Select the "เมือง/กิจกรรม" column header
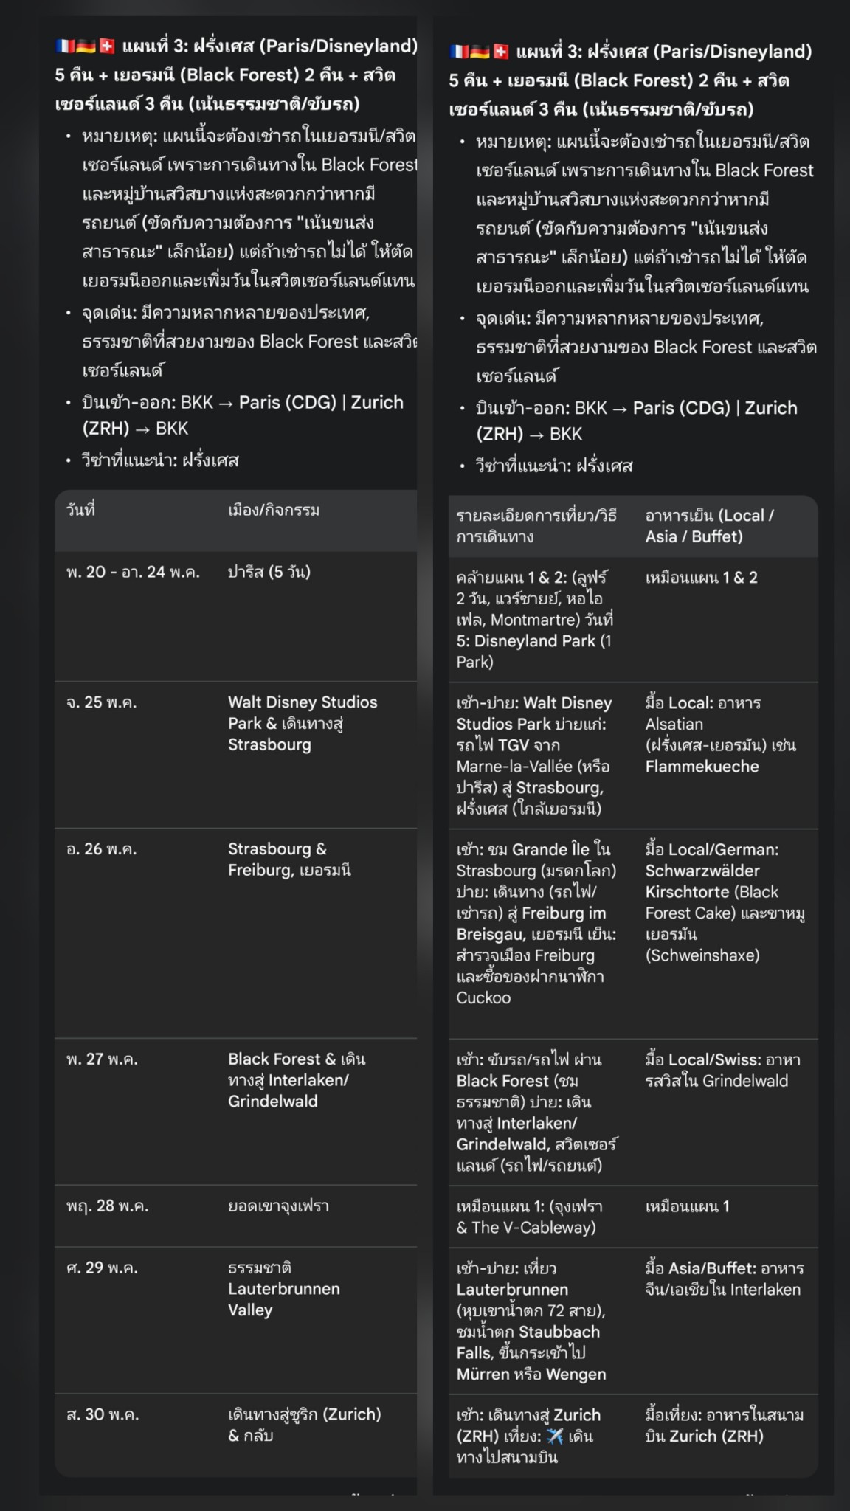The height and width of the screenshot is (1511, 850). tap(274, 510)
